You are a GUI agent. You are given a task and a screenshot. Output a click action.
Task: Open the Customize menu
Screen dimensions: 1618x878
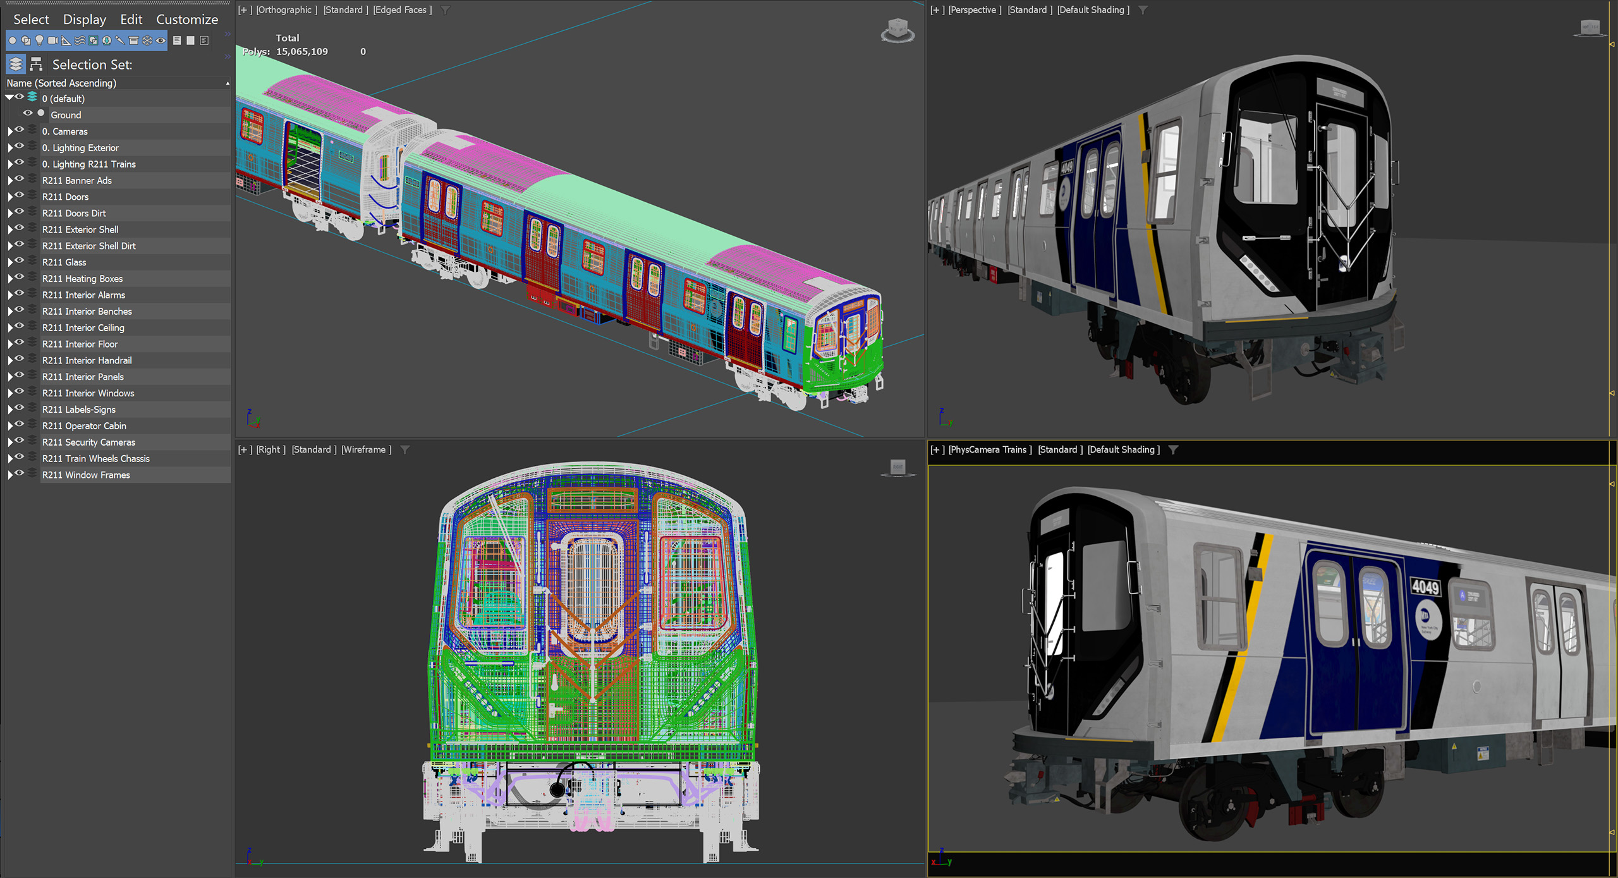187,20
